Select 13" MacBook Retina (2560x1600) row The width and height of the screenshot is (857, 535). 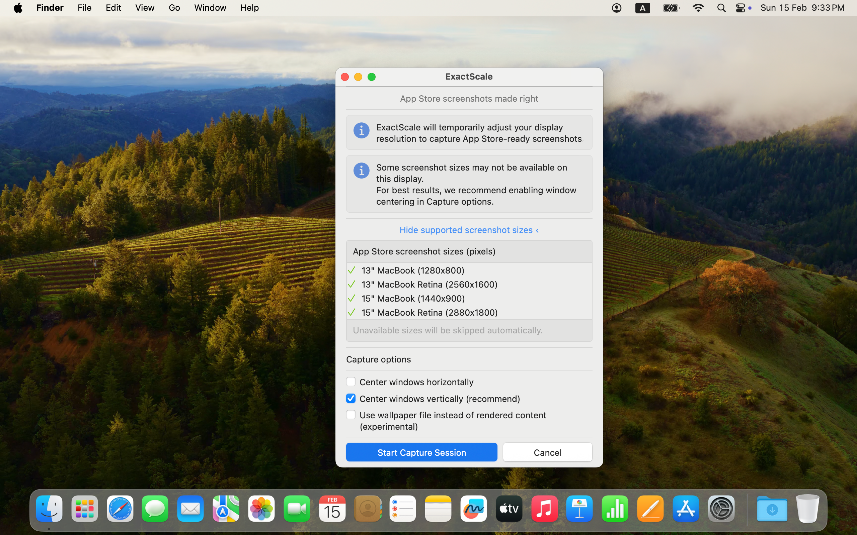click(429, 285)
